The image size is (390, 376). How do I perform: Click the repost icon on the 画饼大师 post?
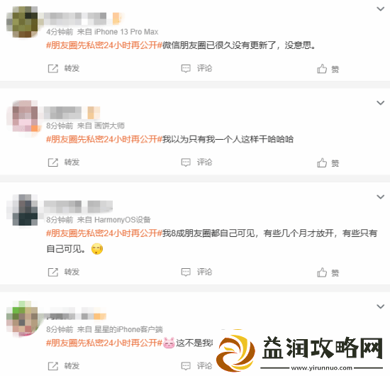tap(52, 162)
